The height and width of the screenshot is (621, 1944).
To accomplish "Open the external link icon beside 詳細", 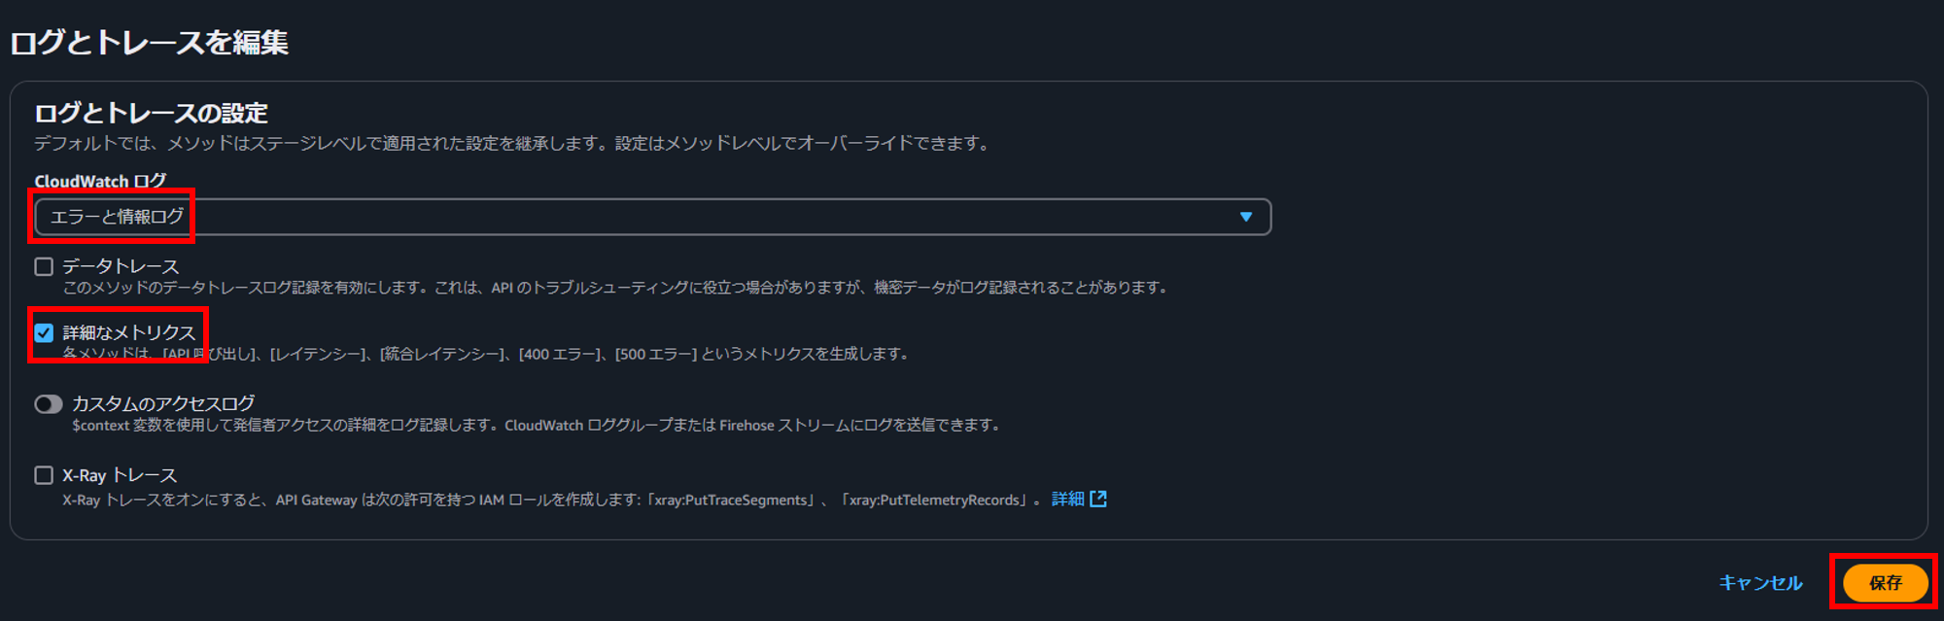I will point(1098,499).
